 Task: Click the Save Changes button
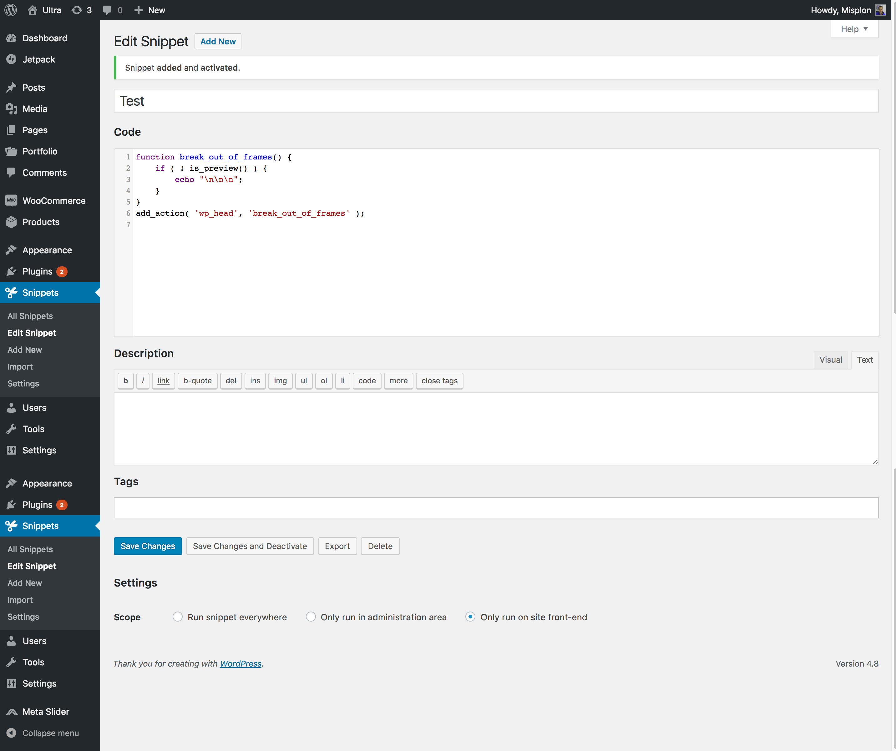pyautogui.click(x=148, y=546)
